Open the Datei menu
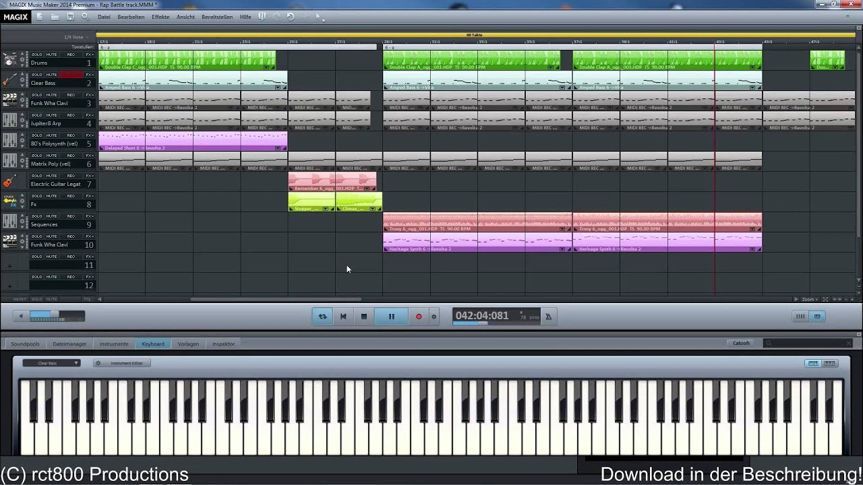The height and width of the screenshot is (485, 863). (104, 17)
